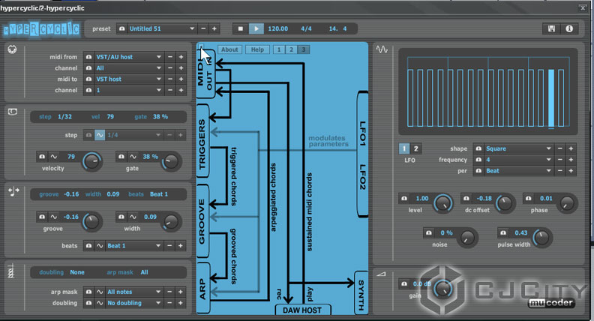
Task: Open the arp mask All notes dropdown
Action: point(134,292)
